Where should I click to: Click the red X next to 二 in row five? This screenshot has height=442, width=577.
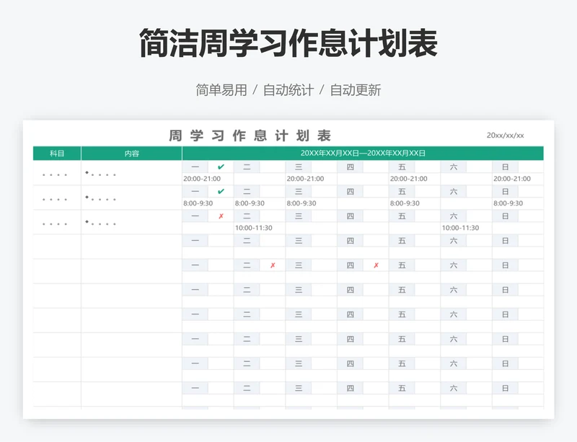(x=273, y=265)
